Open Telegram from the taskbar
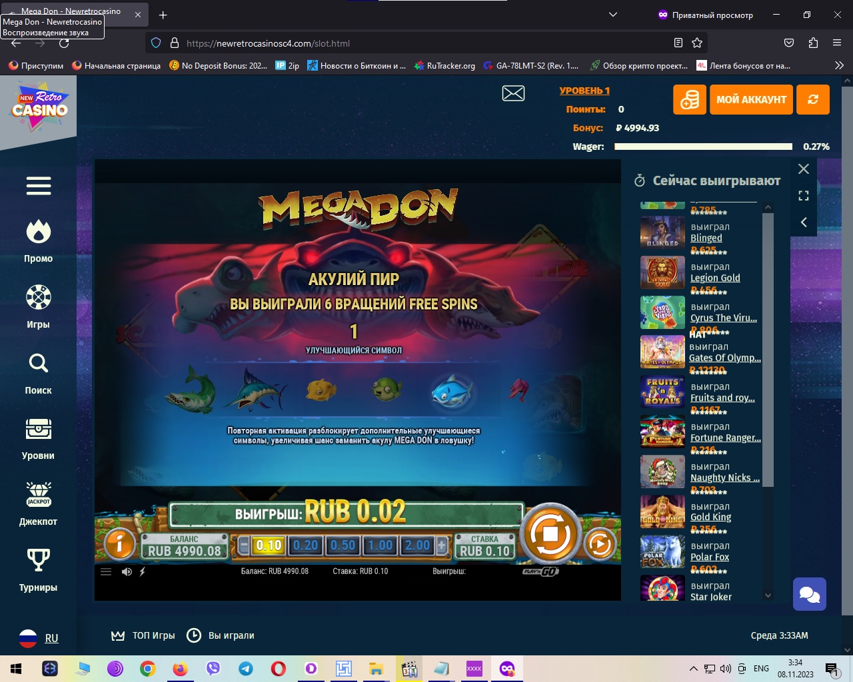 246,669
